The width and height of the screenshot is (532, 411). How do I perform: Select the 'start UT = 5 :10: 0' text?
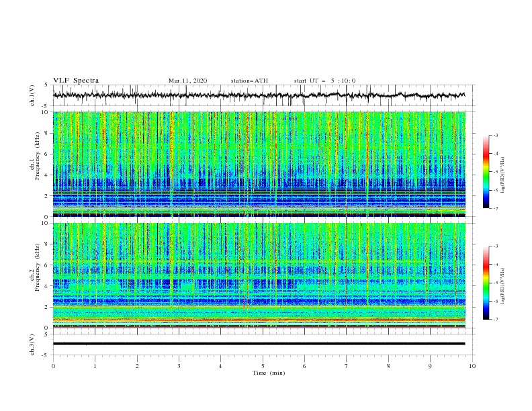tap(324, 81)
